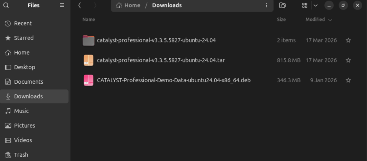Star the CATALYST Demo-Data .deb file
Screen dimensions: 367x161
click(x=348, y=80)
